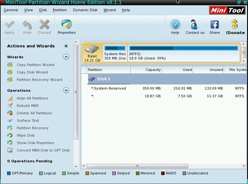Click the RAID5 legend color swatch
Screen dimensions: 248x184
[163, 173]
